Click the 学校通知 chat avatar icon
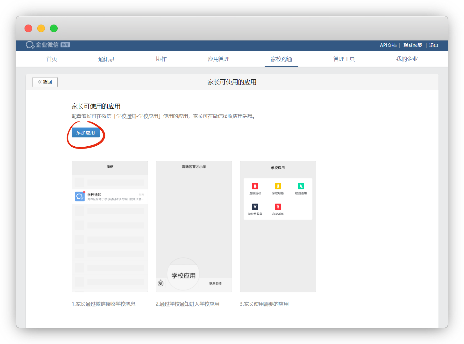Screen dimensions: 464x344 (x=80, y=196)
